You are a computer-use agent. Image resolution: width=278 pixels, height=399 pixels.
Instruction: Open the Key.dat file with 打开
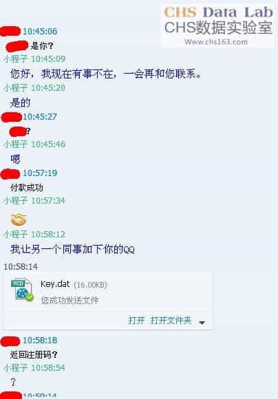click(x=136, y=320)
